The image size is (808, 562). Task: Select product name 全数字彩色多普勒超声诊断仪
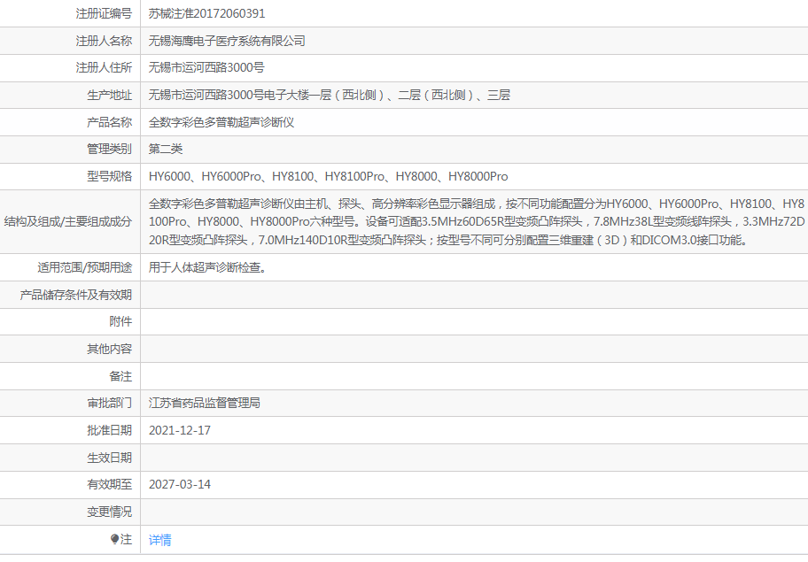click(x=221, y=122)
